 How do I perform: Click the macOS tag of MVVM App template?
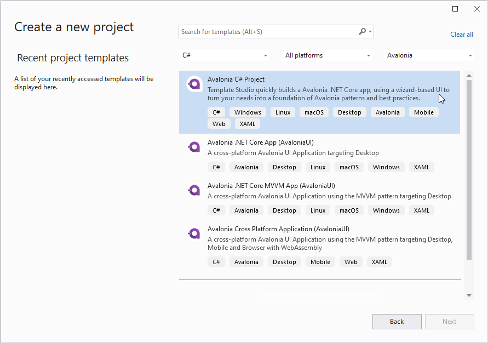349,210
